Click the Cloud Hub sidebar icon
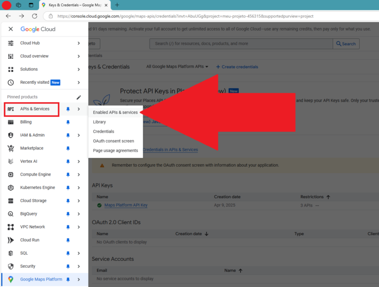Viewport: 379px width, 287px height. pos(11,43)
